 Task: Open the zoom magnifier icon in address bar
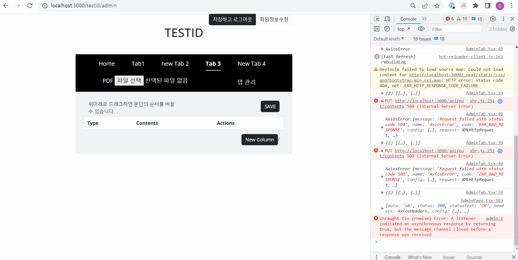coord(413,6)
